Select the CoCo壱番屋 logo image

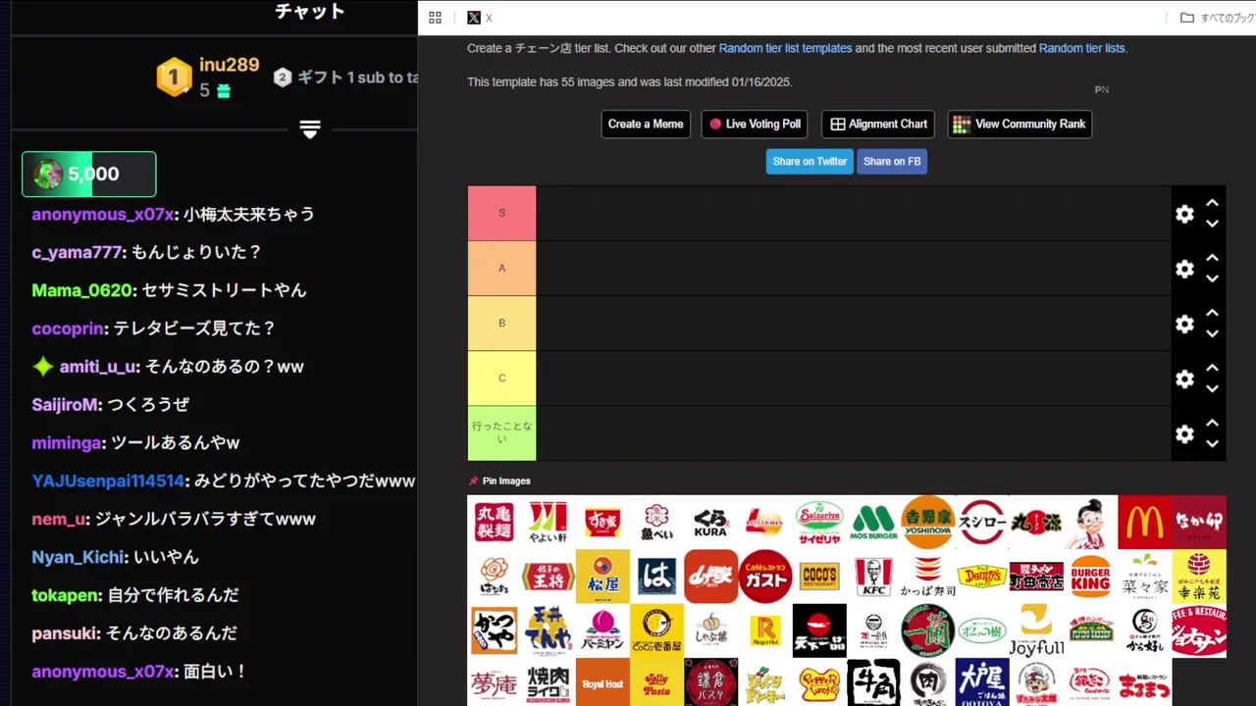(x=656, y=630)
